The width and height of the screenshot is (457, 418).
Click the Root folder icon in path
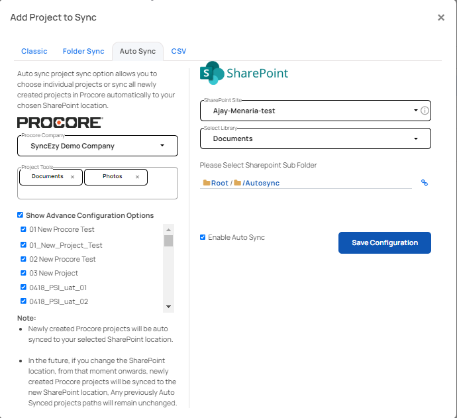(207, 183)
